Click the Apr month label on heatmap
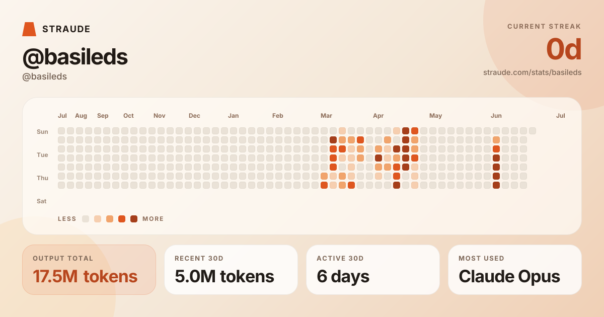This screenshot has width=604, height=317. coord(379,116)
